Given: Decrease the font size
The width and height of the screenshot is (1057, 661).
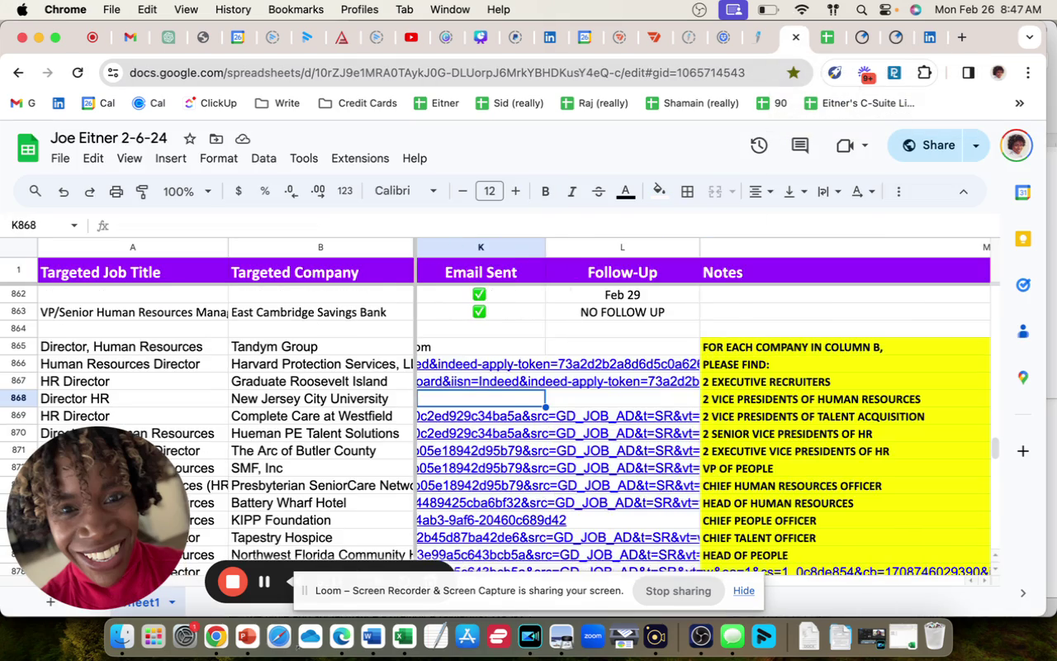Looking at the screenshot, I should pos(462,191).
